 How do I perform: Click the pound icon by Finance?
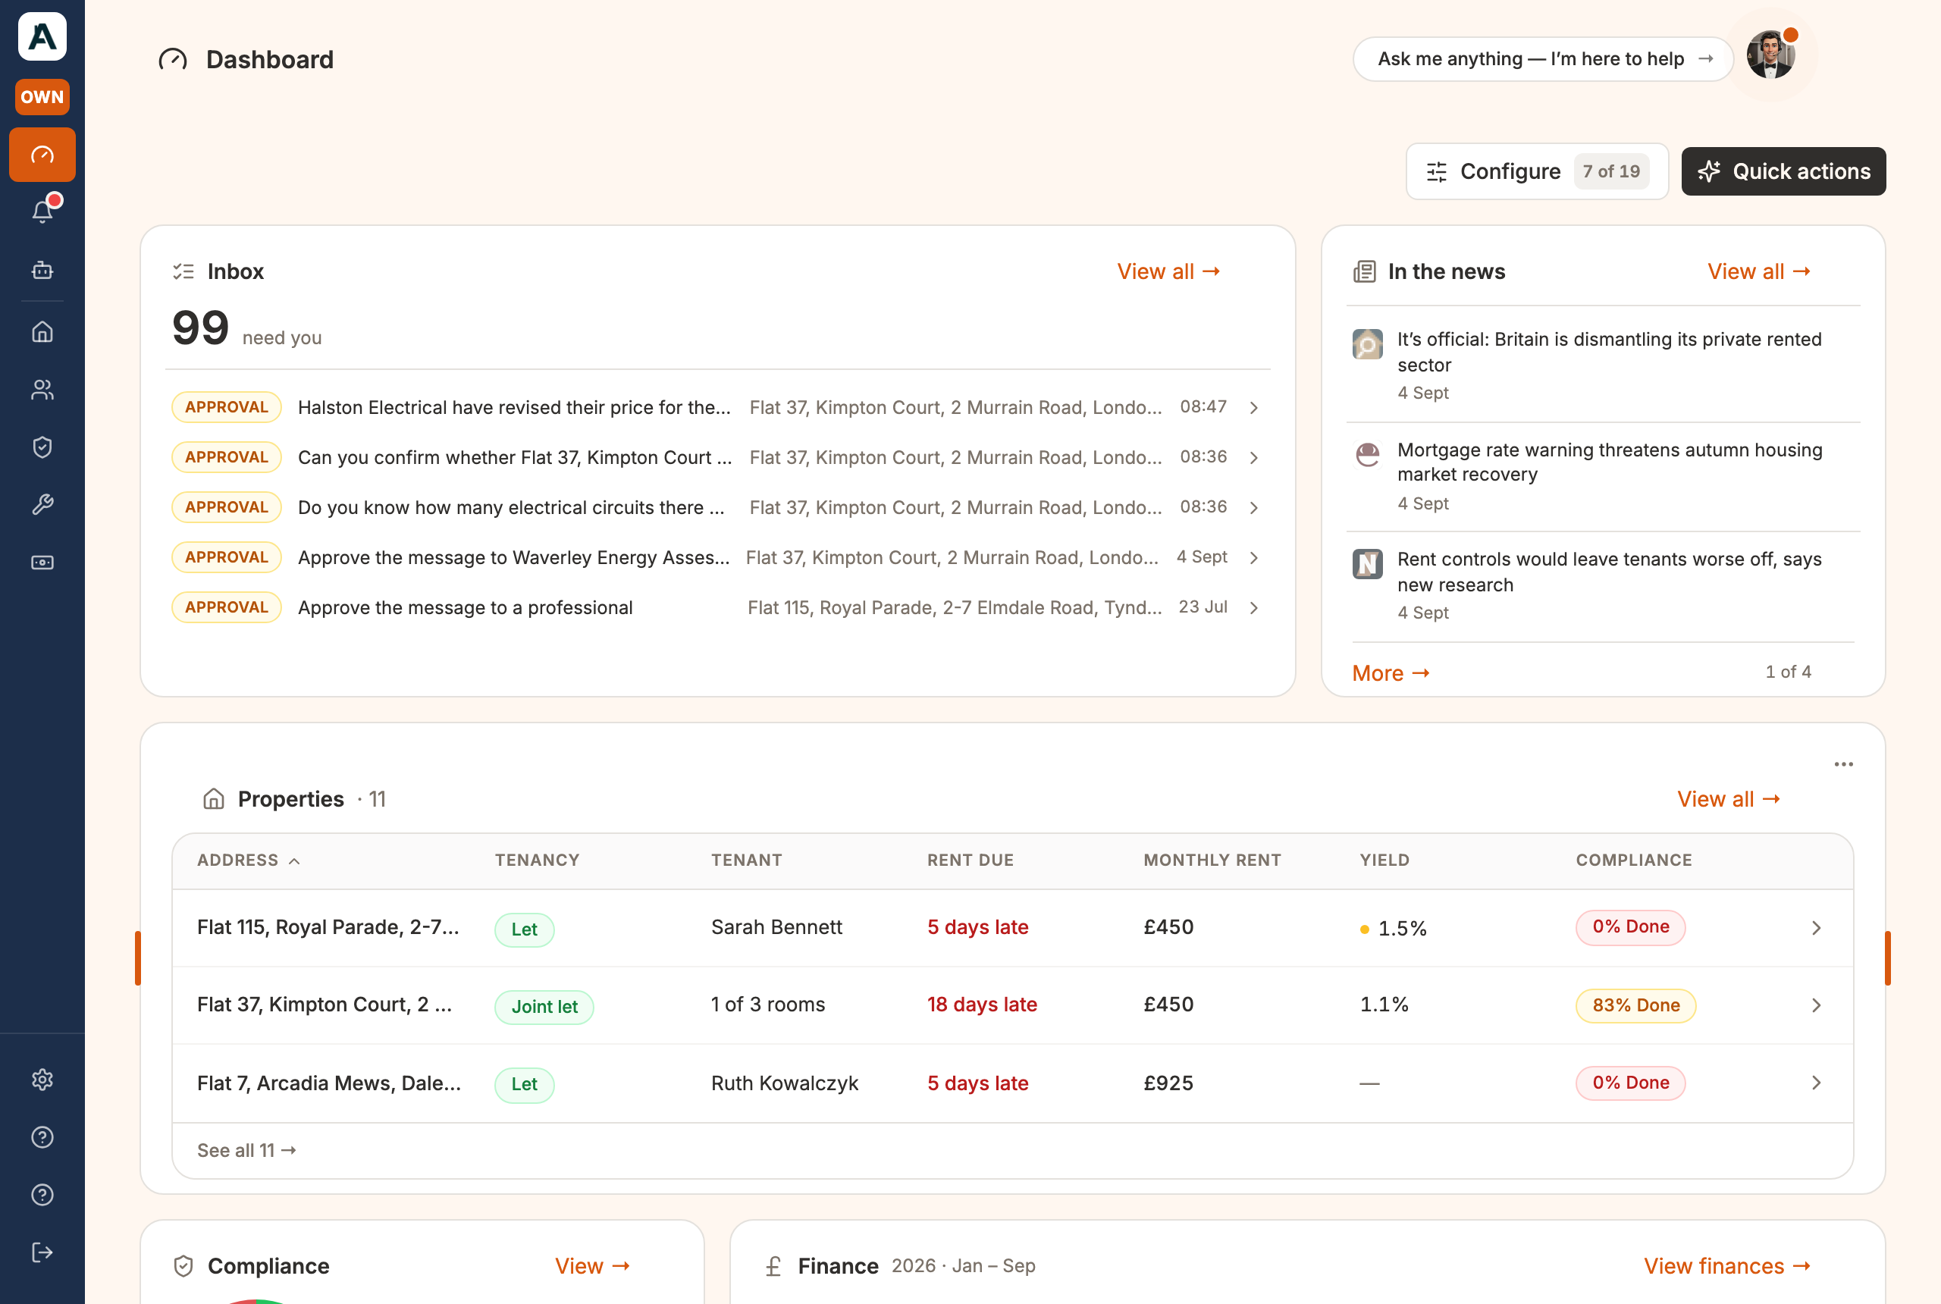coord(773,1266)
